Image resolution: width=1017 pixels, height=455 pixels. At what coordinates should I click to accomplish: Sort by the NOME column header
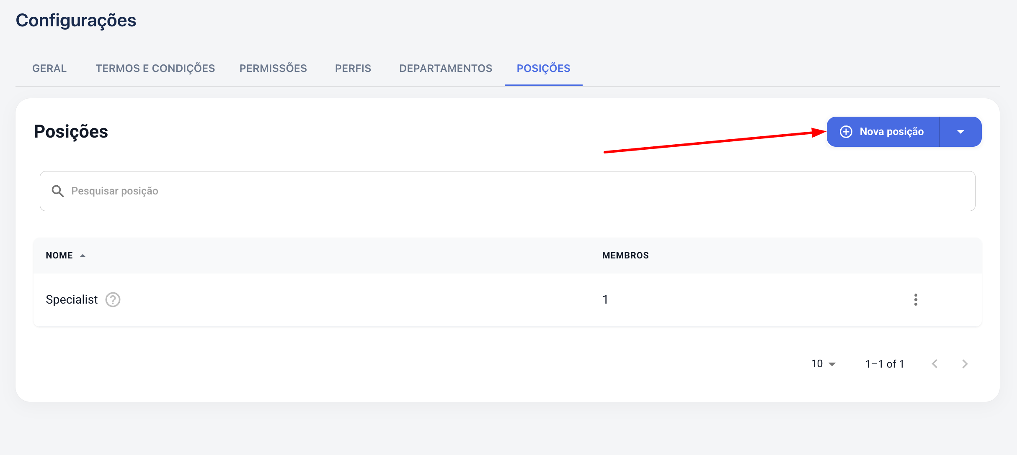tap(59, 256)
